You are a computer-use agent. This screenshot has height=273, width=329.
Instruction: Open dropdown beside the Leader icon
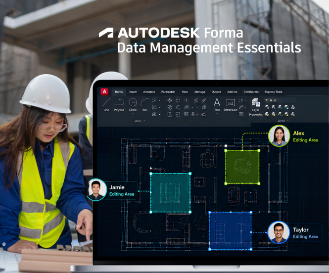245,107
